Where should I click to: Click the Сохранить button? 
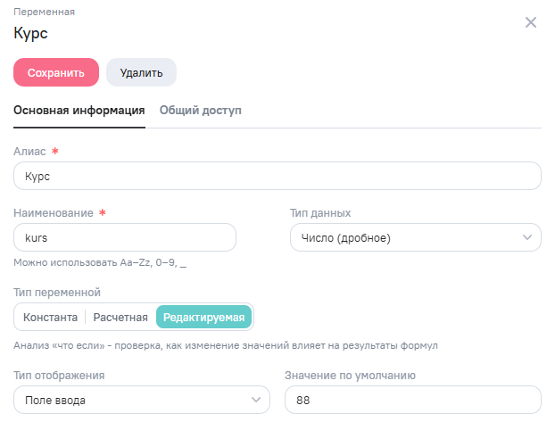point(56,73)
